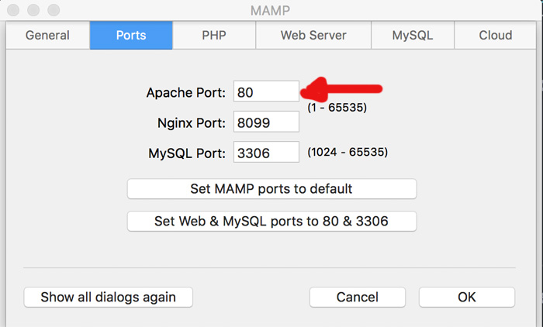Click the MySQL Port field showing 3306
The width and height of the screenshot is (543, 327).
tap(266, 153)
